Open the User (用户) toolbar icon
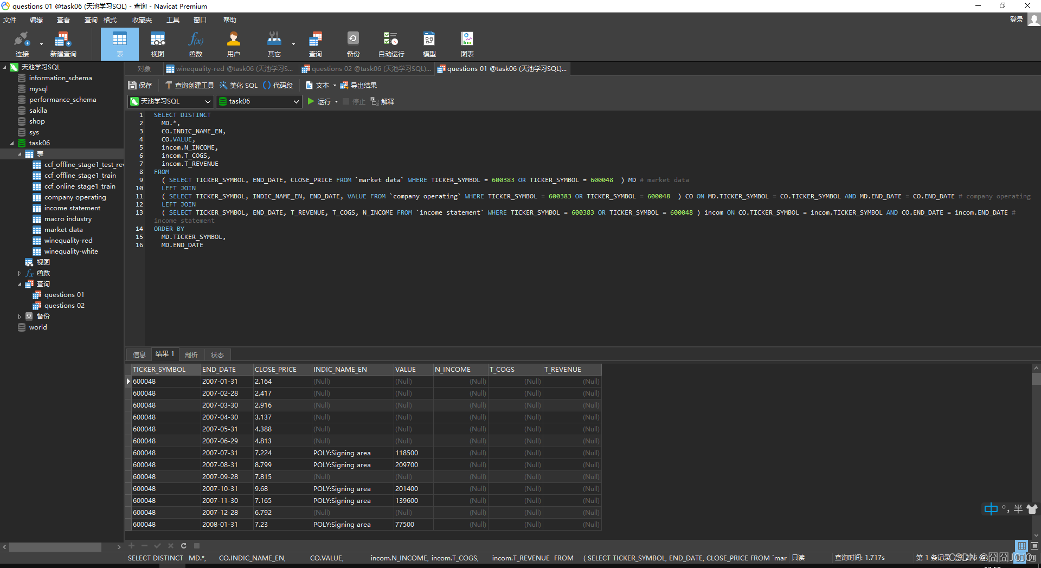This screenshot has width=1041, height=568. [234, 44]
